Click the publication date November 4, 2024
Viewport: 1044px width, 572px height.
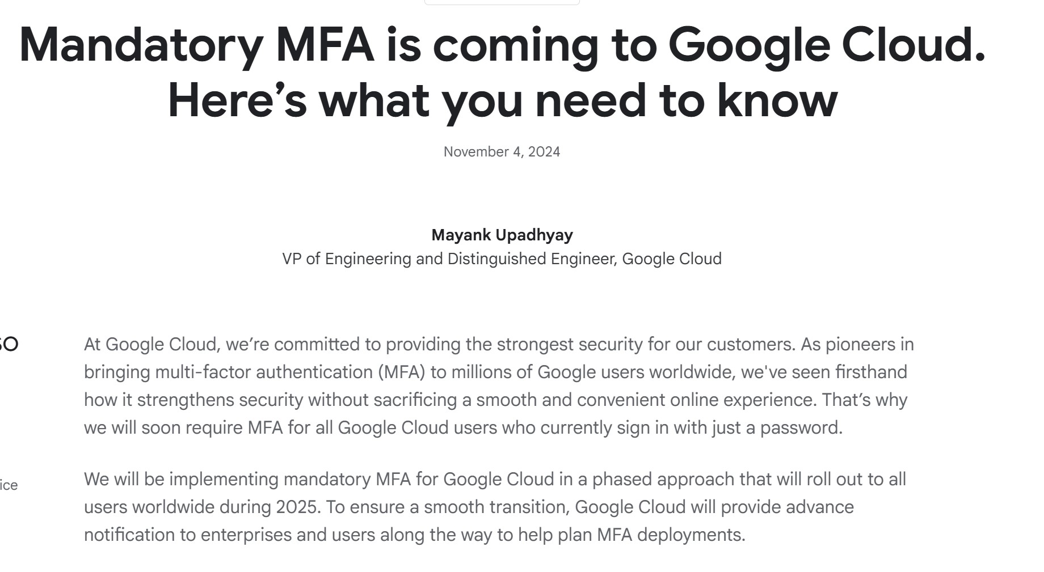click(x=502, y=151)
